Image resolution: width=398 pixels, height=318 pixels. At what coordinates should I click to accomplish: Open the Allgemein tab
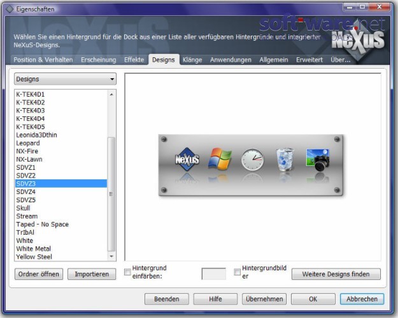point(274,60)
